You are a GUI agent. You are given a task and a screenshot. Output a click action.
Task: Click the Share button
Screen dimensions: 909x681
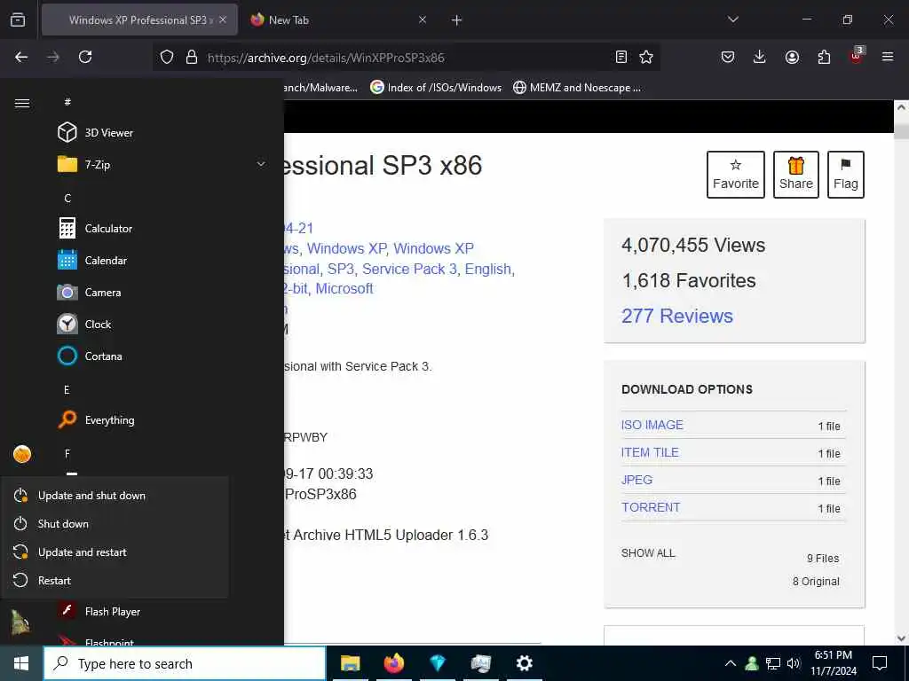(x=796, y=175)
